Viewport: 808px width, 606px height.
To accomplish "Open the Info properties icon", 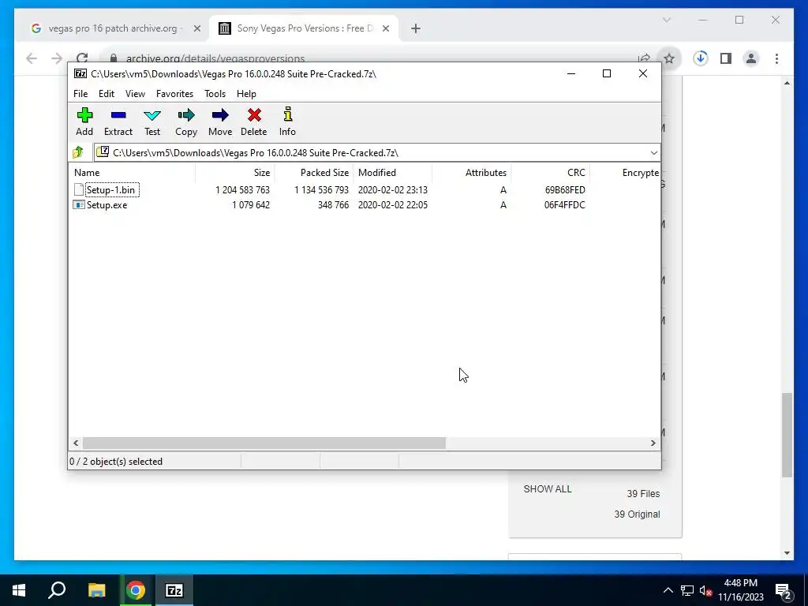I will [287, 122].
